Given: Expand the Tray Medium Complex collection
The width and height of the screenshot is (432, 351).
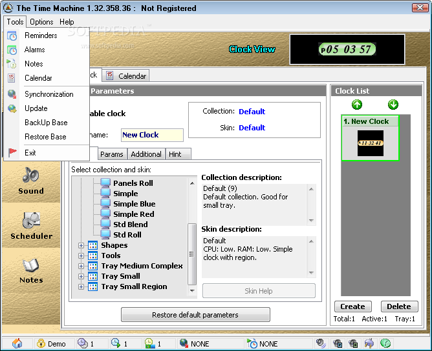Looking at the screenshot, I should (x=81, y=266).
